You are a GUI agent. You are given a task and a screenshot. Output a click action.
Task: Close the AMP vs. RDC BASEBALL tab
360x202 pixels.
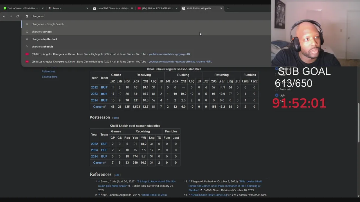click(x=177, y=8)
